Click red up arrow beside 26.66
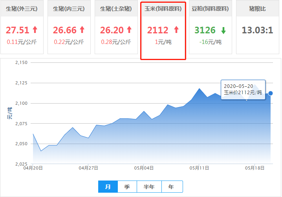This screenshot has height=197, width=282. (x=82, y=30)
